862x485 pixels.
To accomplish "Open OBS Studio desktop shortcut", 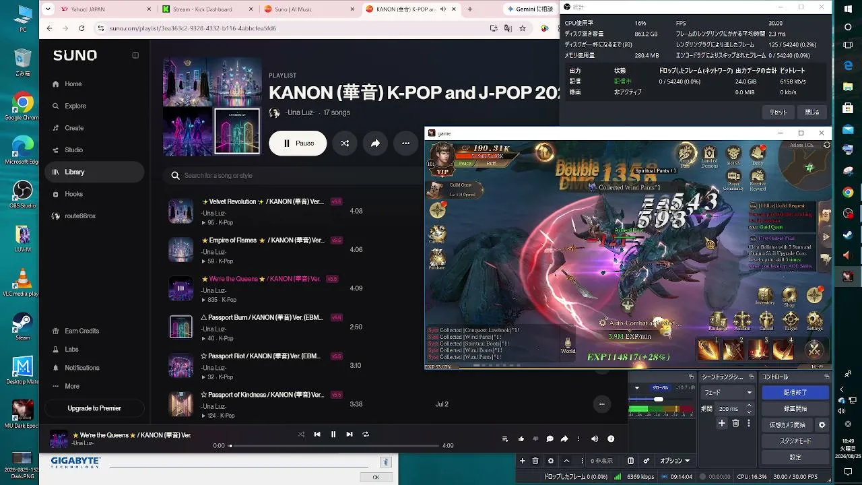I will 23,194.
